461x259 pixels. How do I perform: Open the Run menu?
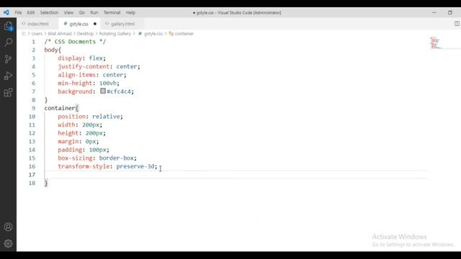click(94, 13)
